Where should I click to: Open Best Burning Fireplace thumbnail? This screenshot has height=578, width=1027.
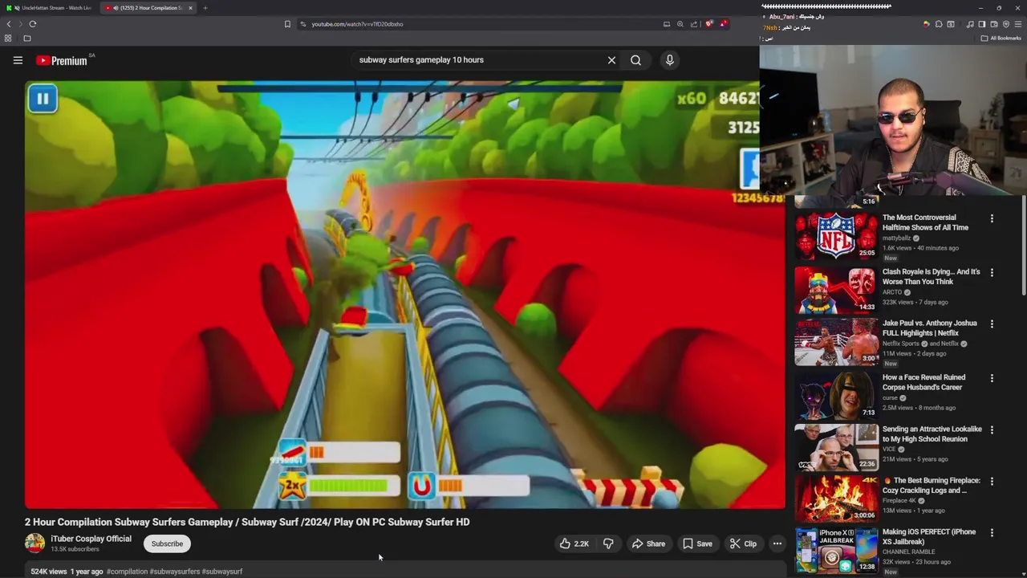(836, 499)
